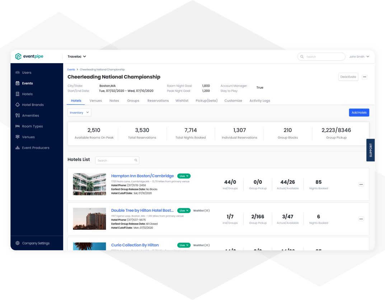Click Hampton Inn's 44/26 Actual/Available value

point(288,182)
